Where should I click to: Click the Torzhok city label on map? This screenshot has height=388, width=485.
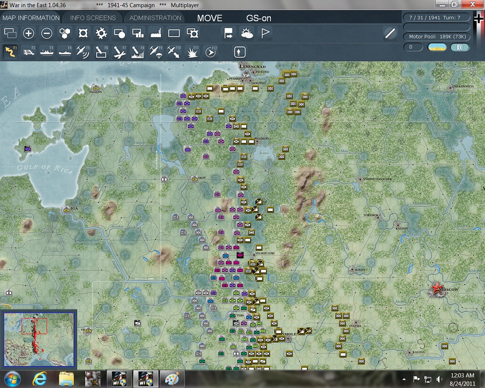pos(370,215)
